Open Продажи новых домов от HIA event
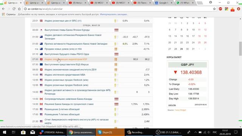Image resolution: width=242 pixels, height=136 pixels. (x=63, y=49)
